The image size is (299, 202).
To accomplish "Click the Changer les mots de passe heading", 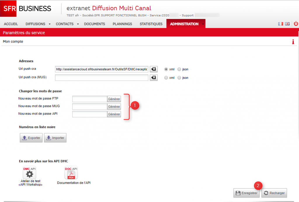I will point(40,91).
